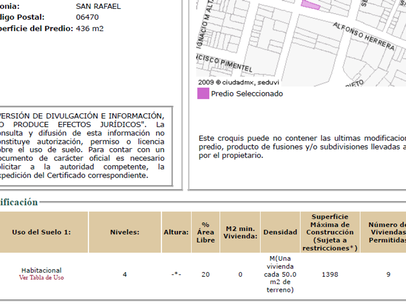Click Superficie Máxima de Construcción header
This screenshot has width=406, height=305.
[x=330, y=232]
